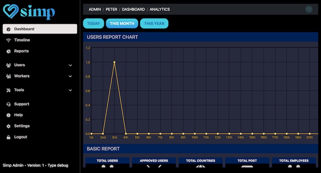Expand the Tools submenu chevron
Screen dimensions: 321x173
pyautogui.click(x=70, y=90)
